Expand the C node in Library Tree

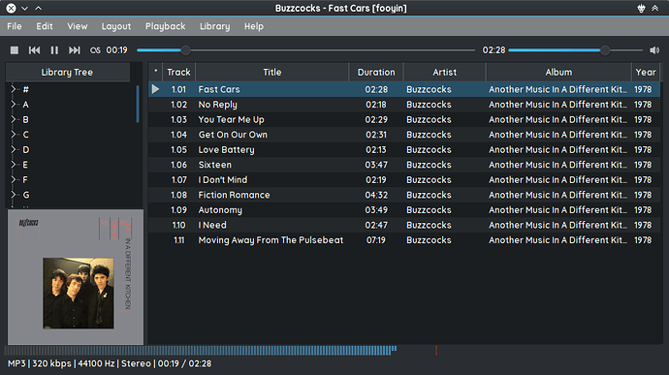coord(14,135)
